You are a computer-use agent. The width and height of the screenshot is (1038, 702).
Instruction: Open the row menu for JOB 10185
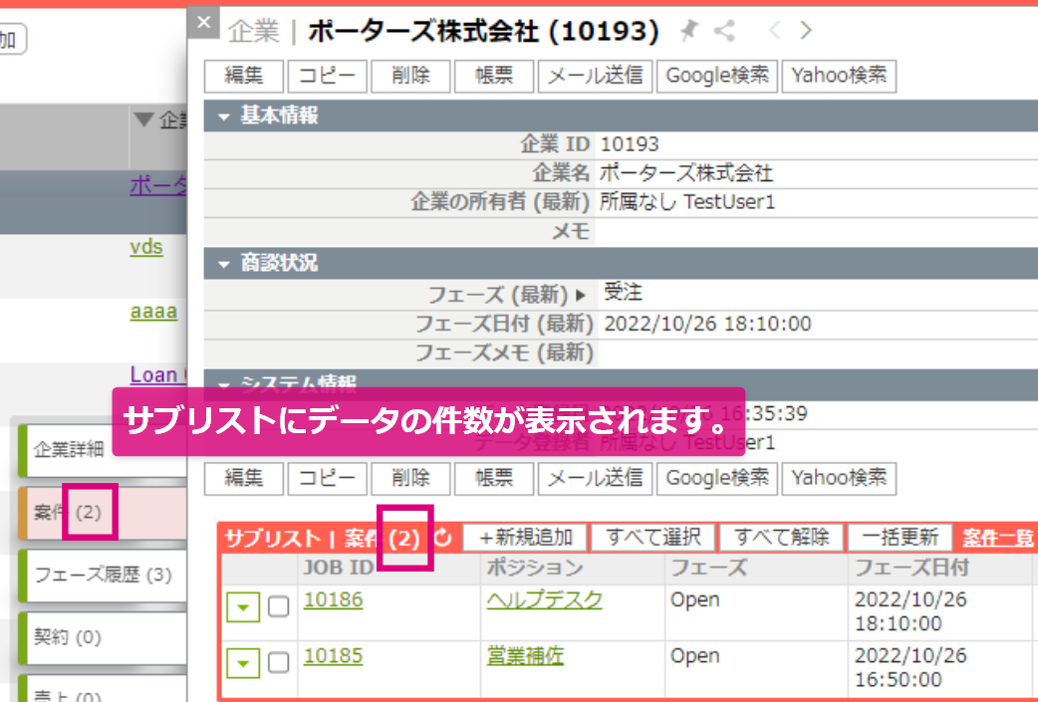click(243, 663)
